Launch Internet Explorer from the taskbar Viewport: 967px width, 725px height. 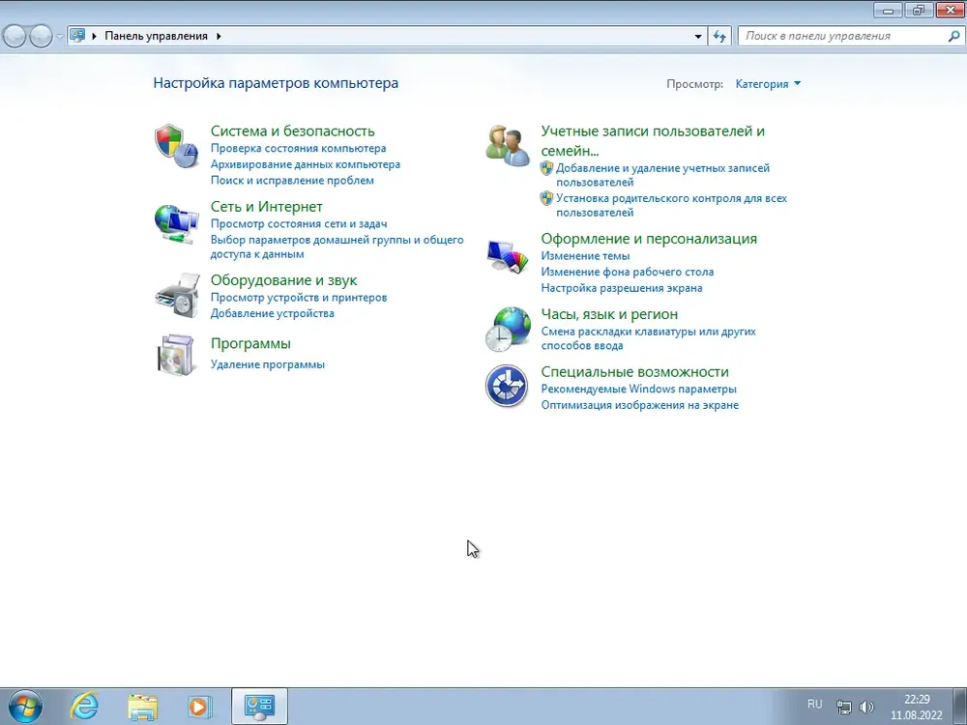pos(85,706)
